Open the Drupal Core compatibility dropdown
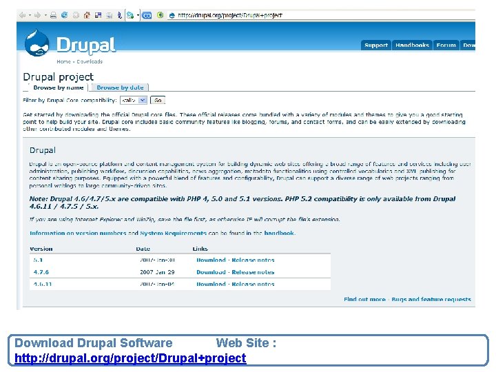Image resolution: width=496 pixels, height=372 pixels. (134, 101)
